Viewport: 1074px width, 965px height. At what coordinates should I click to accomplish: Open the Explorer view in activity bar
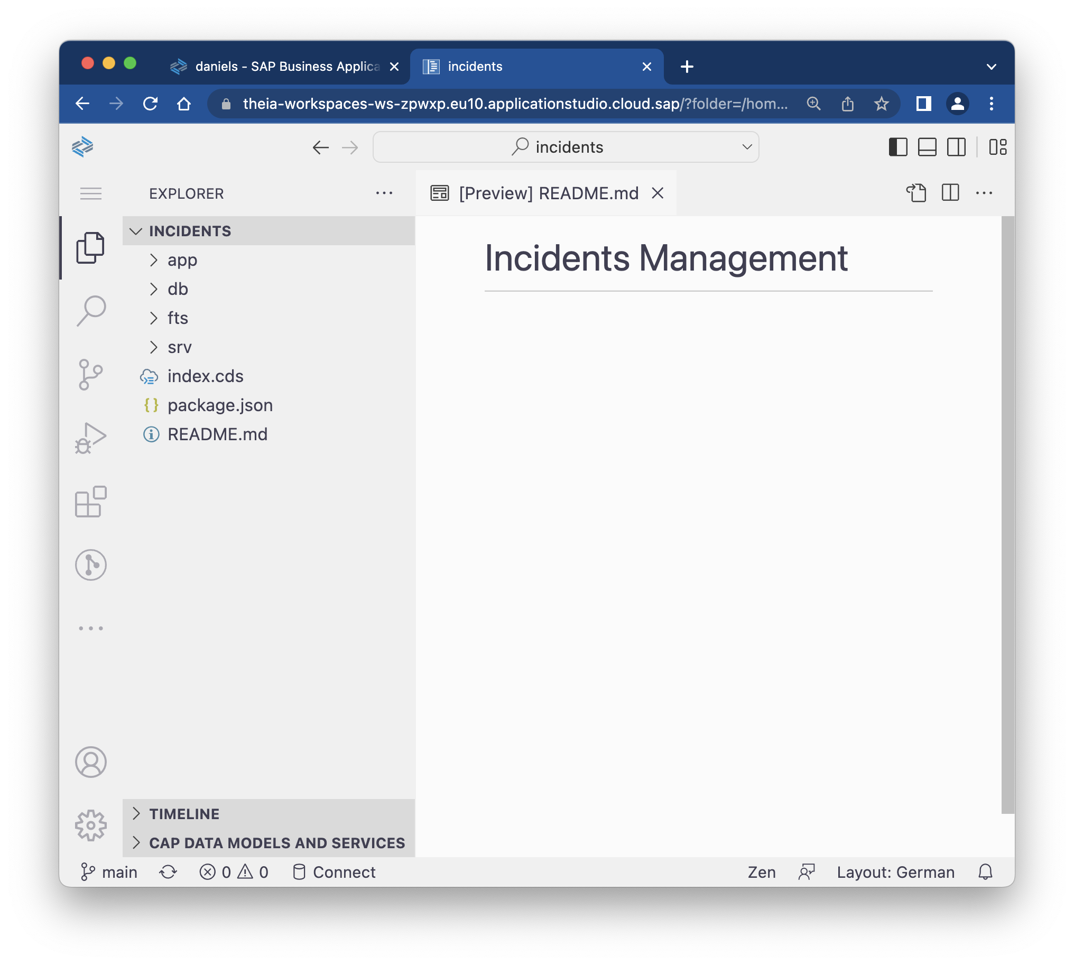tap(91, 248)
